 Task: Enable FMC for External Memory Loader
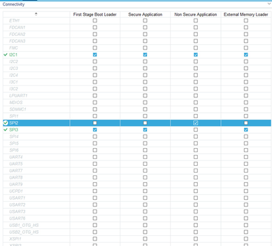tap(246, 48)
